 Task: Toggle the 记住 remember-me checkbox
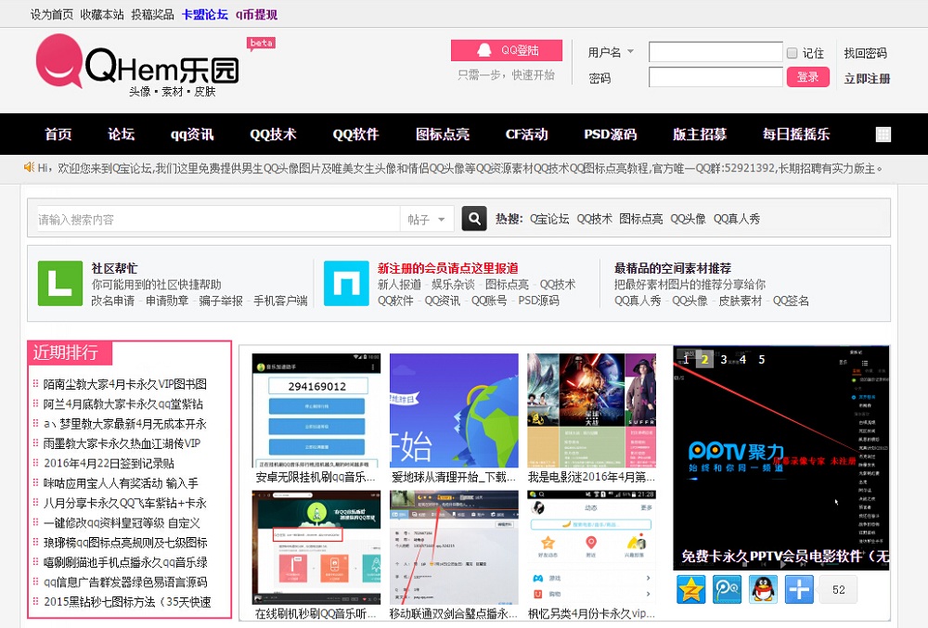(x=792, y=53)
